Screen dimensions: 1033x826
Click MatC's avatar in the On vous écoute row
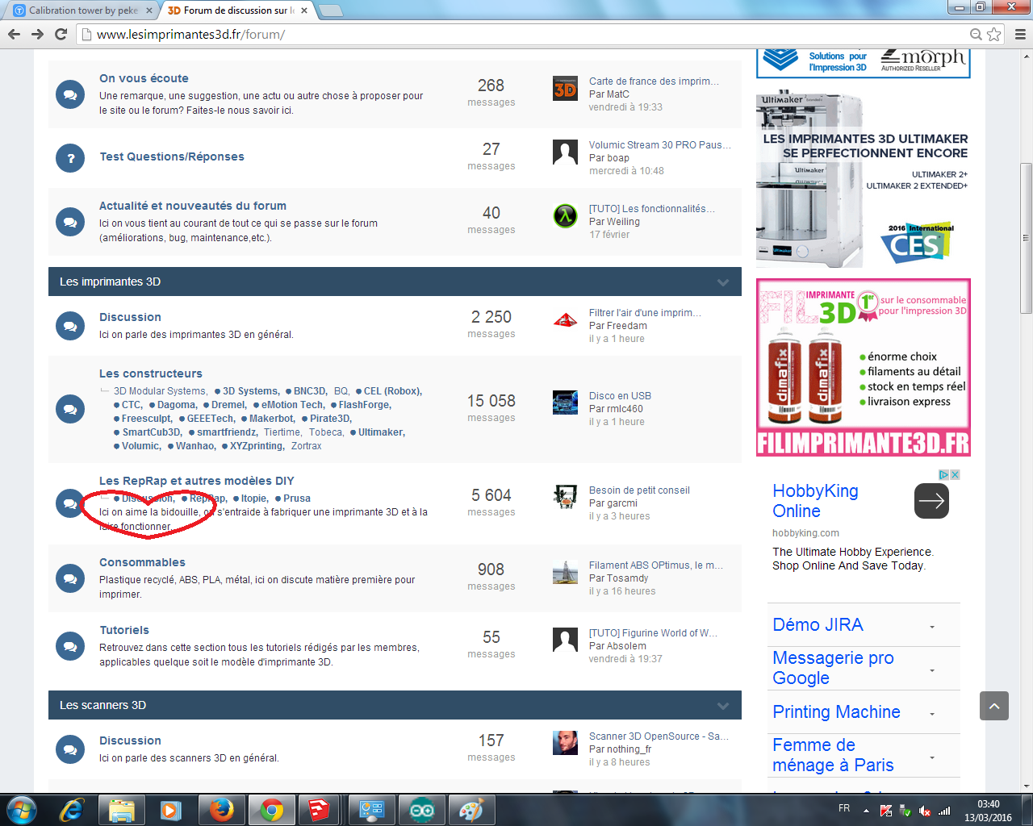coord(565,89)
